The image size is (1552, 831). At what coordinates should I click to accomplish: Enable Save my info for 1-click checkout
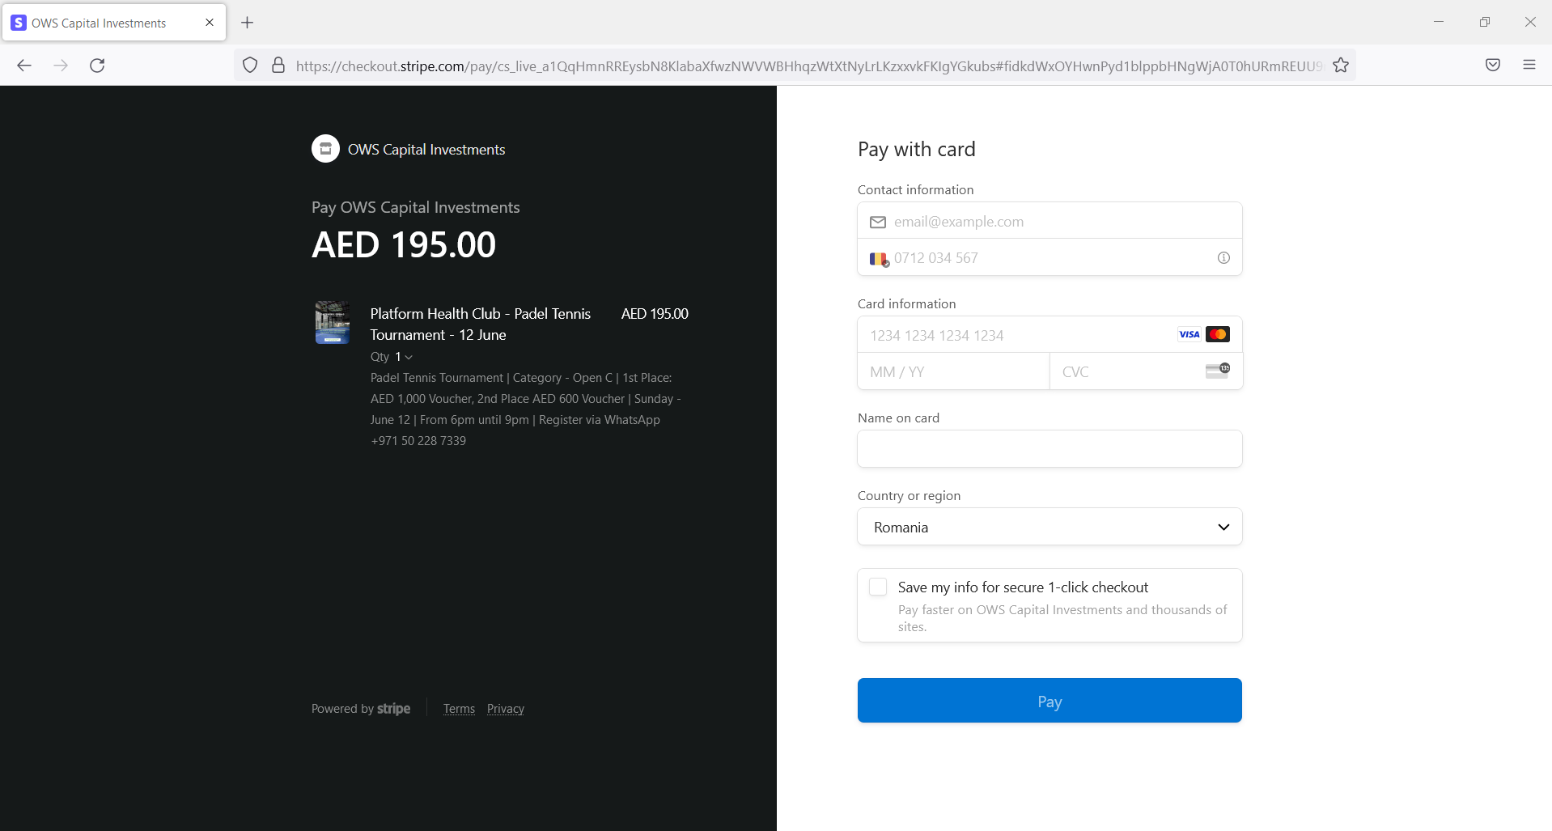[877, 587]
